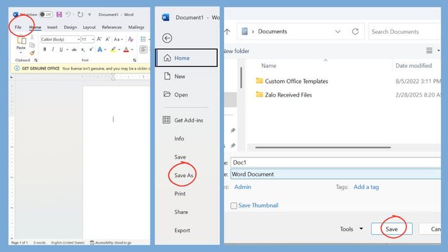
Task: Expand the Paste options arrow
Action: tap(21, 52)
